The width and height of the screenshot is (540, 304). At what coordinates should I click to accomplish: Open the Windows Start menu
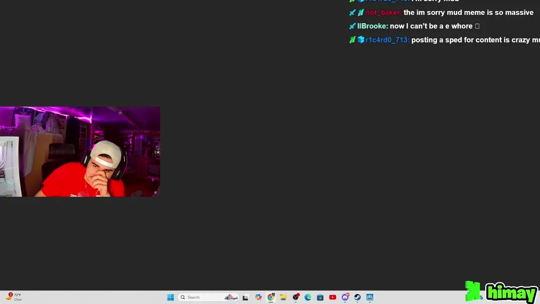click(170, 297)
